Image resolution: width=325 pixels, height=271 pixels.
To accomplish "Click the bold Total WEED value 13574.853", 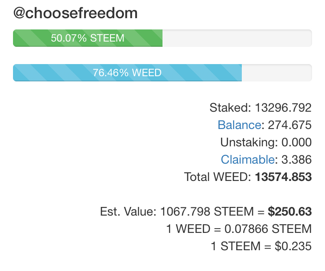I will pyautogui.click(x=283, y=177).
